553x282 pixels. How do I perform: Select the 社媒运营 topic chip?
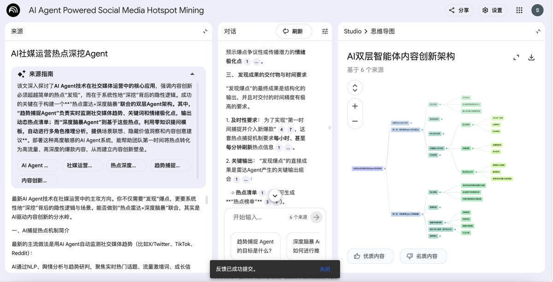coord(82,166)
